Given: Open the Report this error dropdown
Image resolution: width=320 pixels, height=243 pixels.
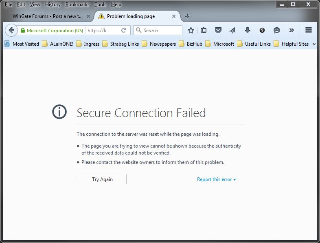Looking at the screenshot, I should point(216,179).
